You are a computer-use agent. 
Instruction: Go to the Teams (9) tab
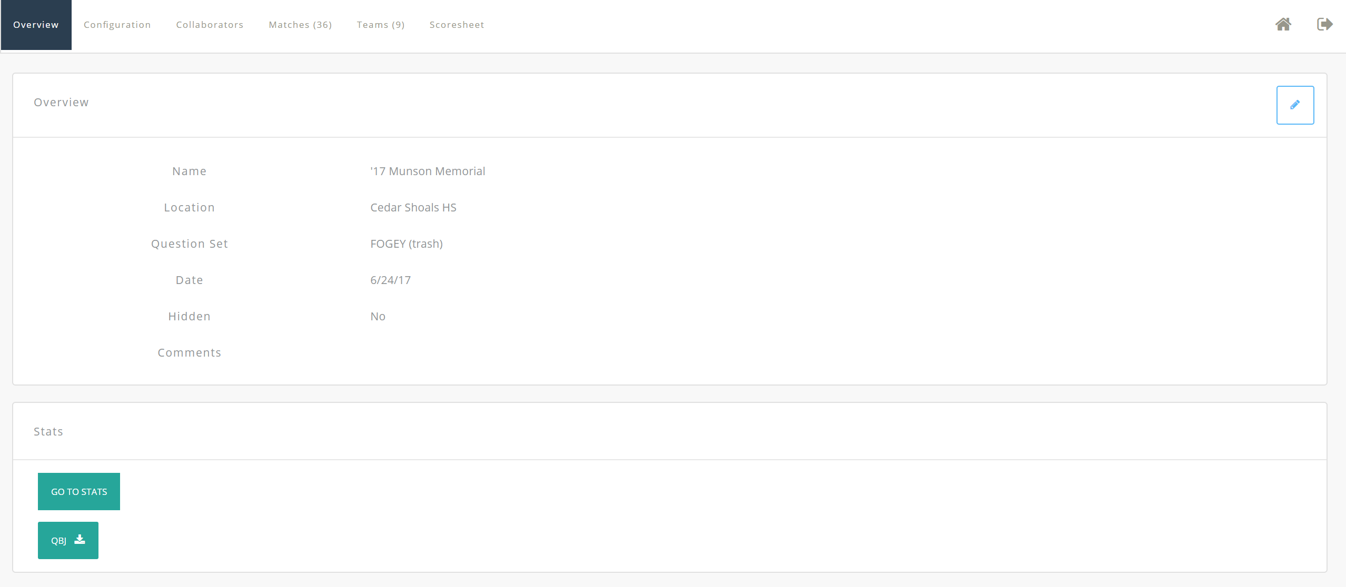pos(381,25)
